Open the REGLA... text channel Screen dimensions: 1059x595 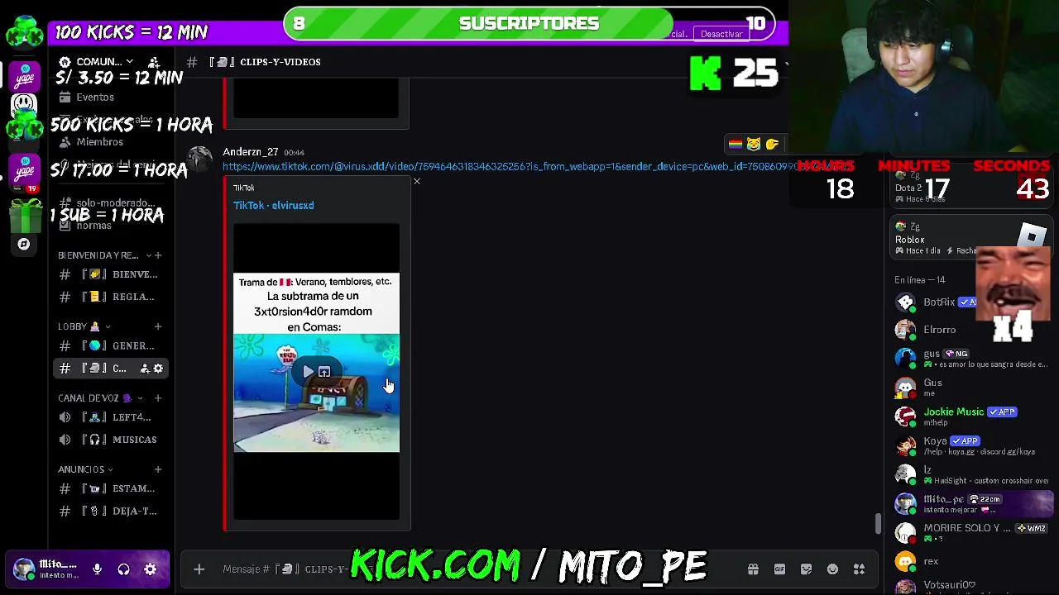[x=112, y=297]
